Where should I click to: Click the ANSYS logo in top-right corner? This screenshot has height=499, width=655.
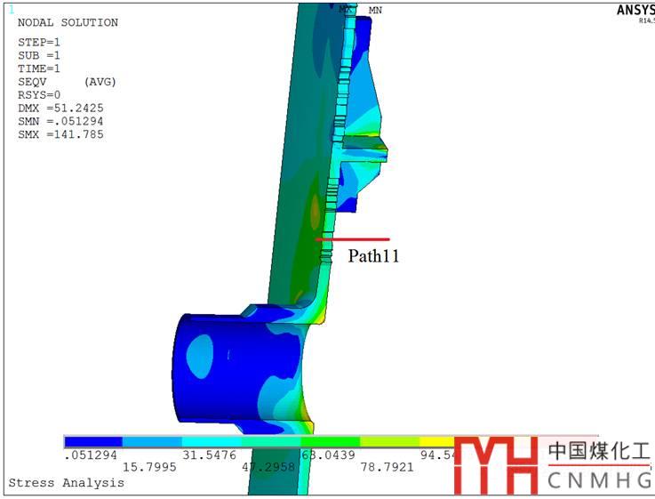tap(635, 11)
